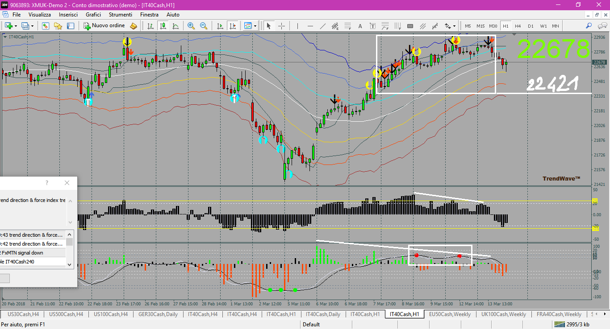
Task: Switch to EU50Cash,Weekly chart tab
Action: (x=450, y=314)
